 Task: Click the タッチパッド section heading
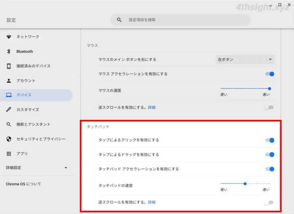[98, 127]
